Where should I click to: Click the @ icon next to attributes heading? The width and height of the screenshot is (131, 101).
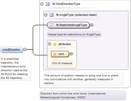click(x=55, y=44)
